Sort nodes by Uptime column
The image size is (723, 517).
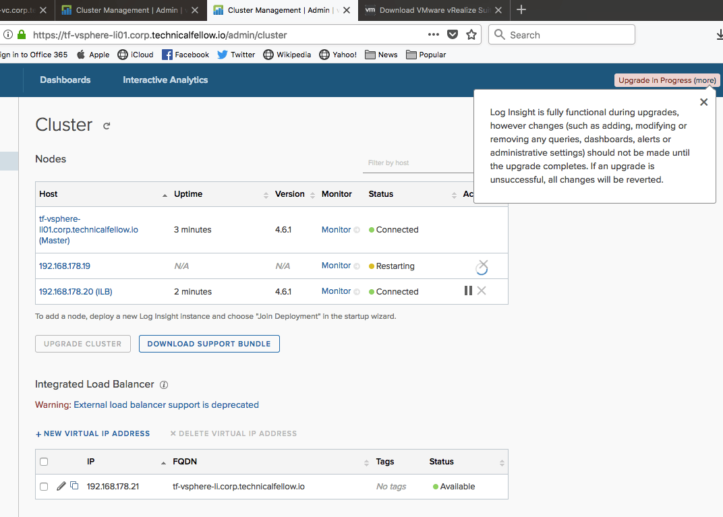coord(266,195)
